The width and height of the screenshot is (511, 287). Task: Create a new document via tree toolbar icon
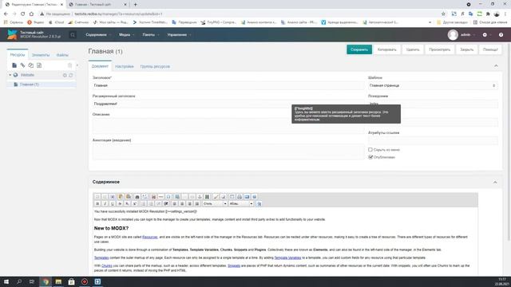pos(14,65)
